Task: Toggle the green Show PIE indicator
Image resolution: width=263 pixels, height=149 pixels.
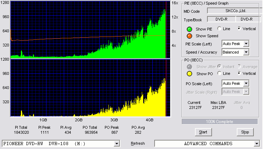Action: 189,29
